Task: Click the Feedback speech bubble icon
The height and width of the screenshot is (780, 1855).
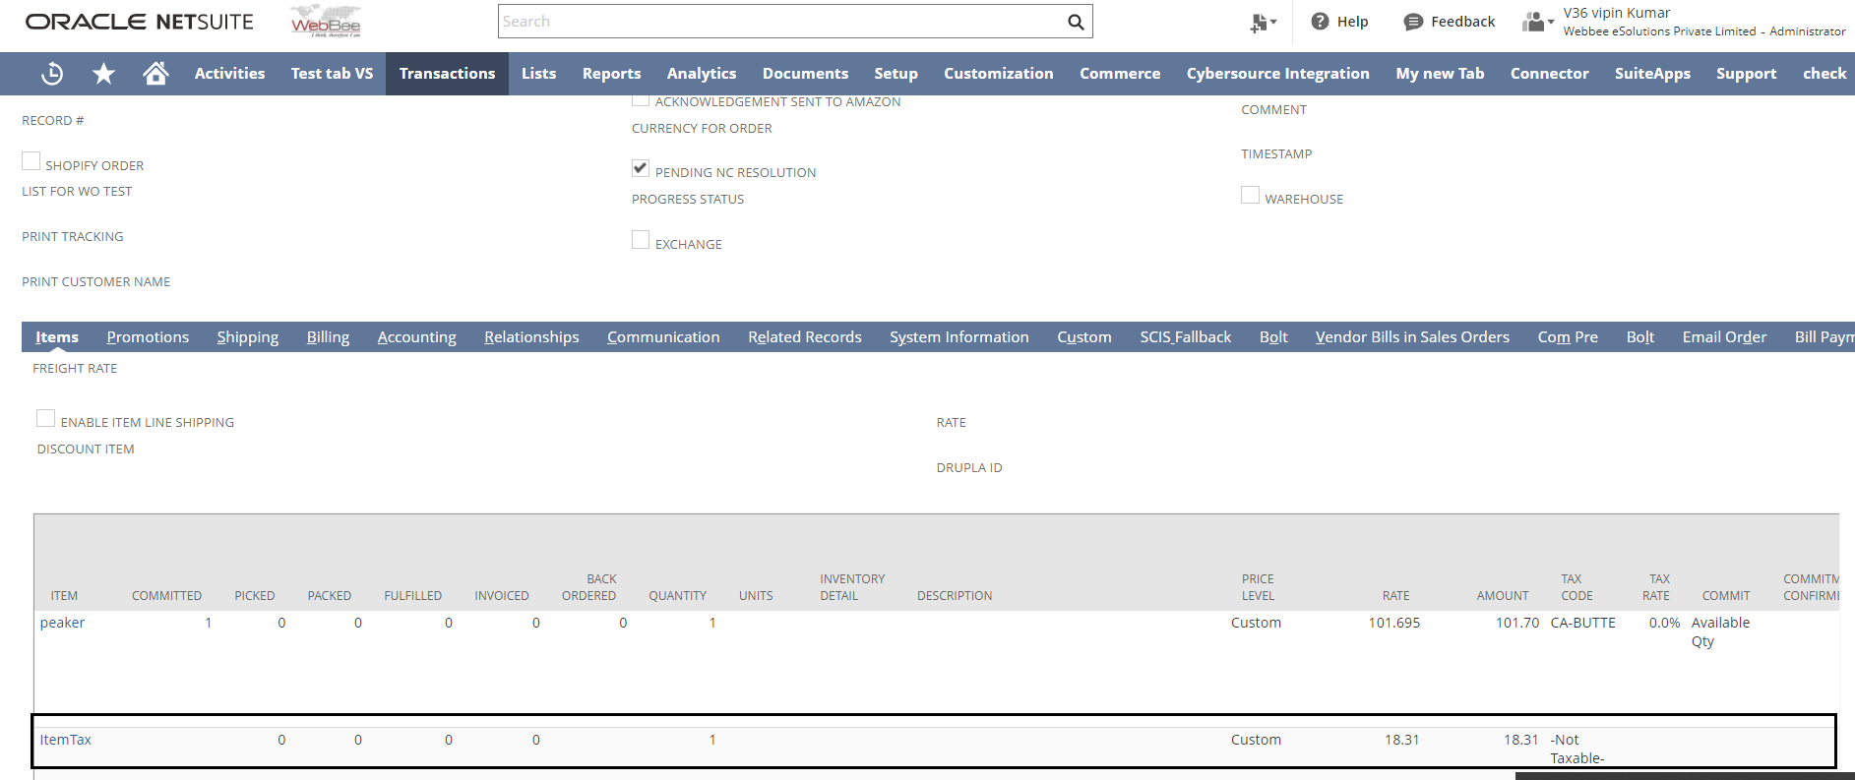Action: (x=1413, y=22)
